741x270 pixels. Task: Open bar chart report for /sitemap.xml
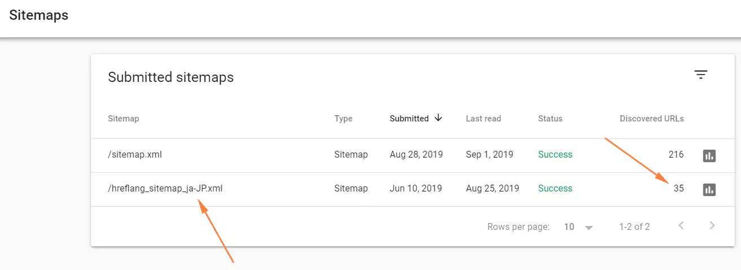coord(709,155)
